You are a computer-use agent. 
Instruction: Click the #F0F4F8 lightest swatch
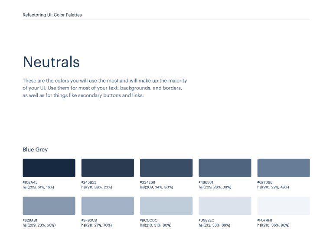[284, 206]
